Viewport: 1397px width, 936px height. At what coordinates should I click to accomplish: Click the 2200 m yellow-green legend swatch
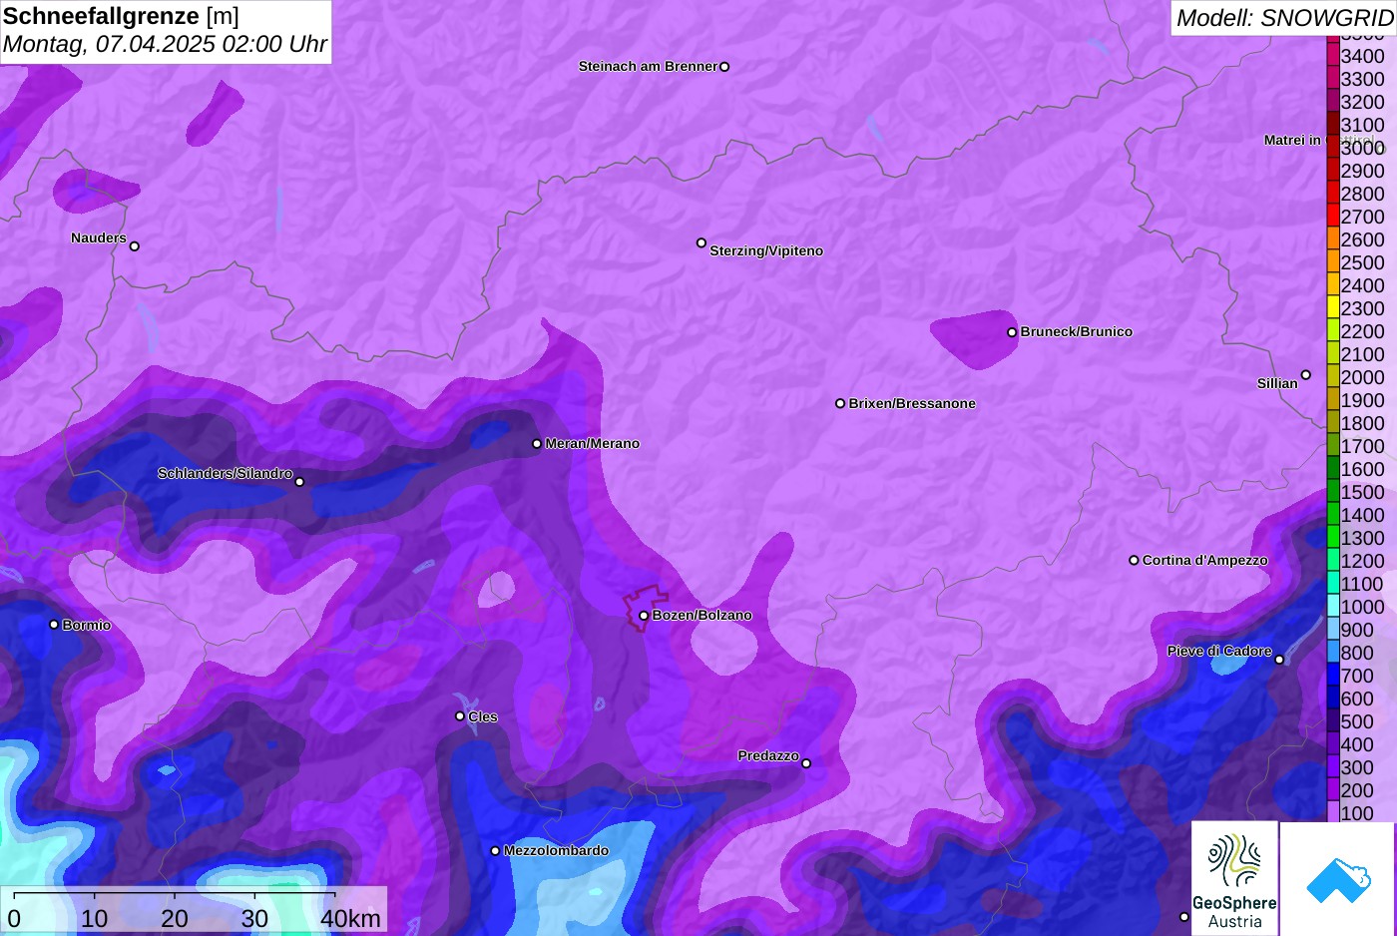pyautogui.click(x=1333, y=330)
